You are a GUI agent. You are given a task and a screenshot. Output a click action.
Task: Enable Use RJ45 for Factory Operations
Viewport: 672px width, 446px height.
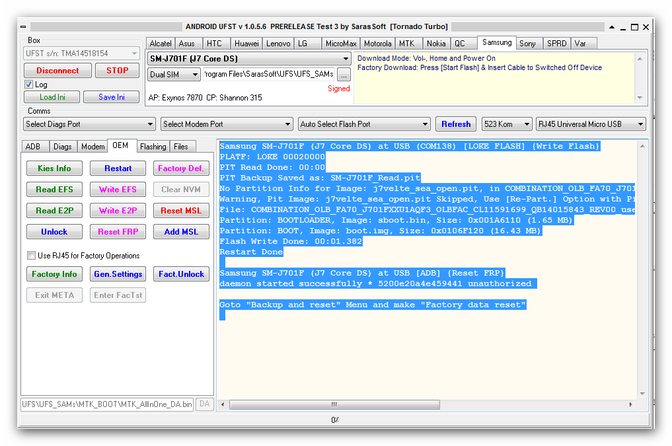click(31, 255)
